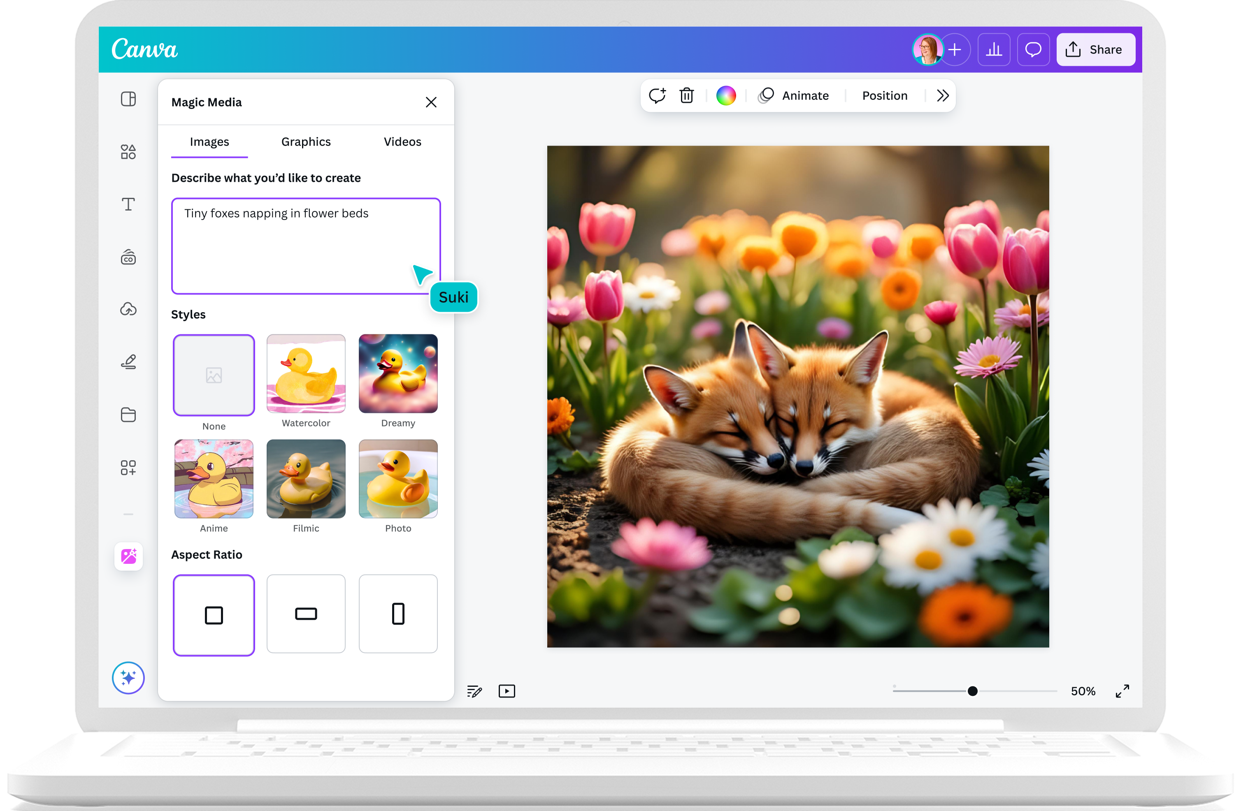1241x811 pixels.
Task: Open the comments speech bubble icon
Action: (x=1033, y=49)
